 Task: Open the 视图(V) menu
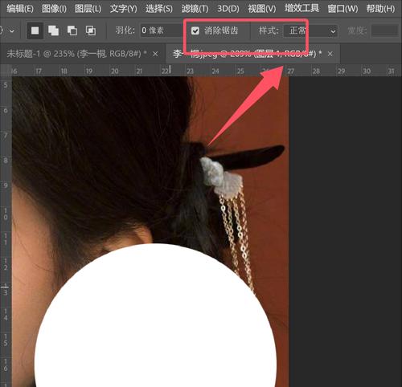point(261,9)
